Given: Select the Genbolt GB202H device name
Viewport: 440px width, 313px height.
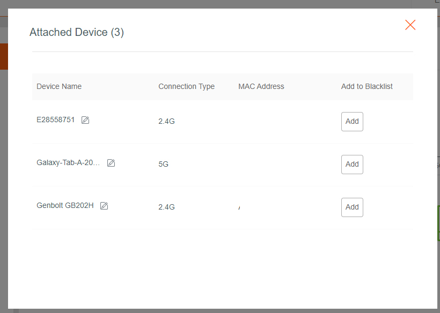Looking at the screenshot, I should pyautogui.click(x=65, y=206).
